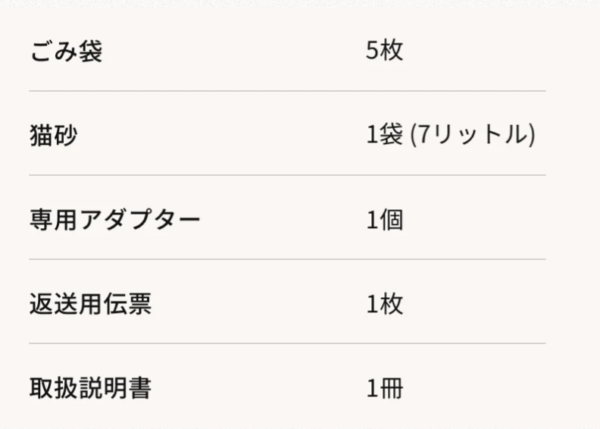Click divider line below 返送用伝票 row
Viewport: 600px width, 429px height.
point(287,343)
